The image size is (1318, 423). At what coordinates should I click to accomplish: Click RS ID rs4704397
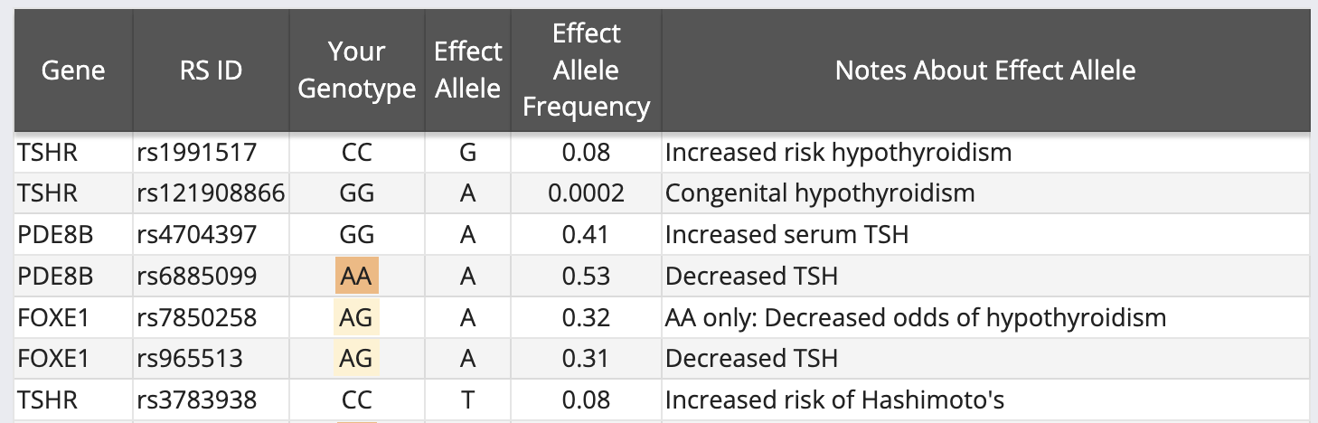197,235
